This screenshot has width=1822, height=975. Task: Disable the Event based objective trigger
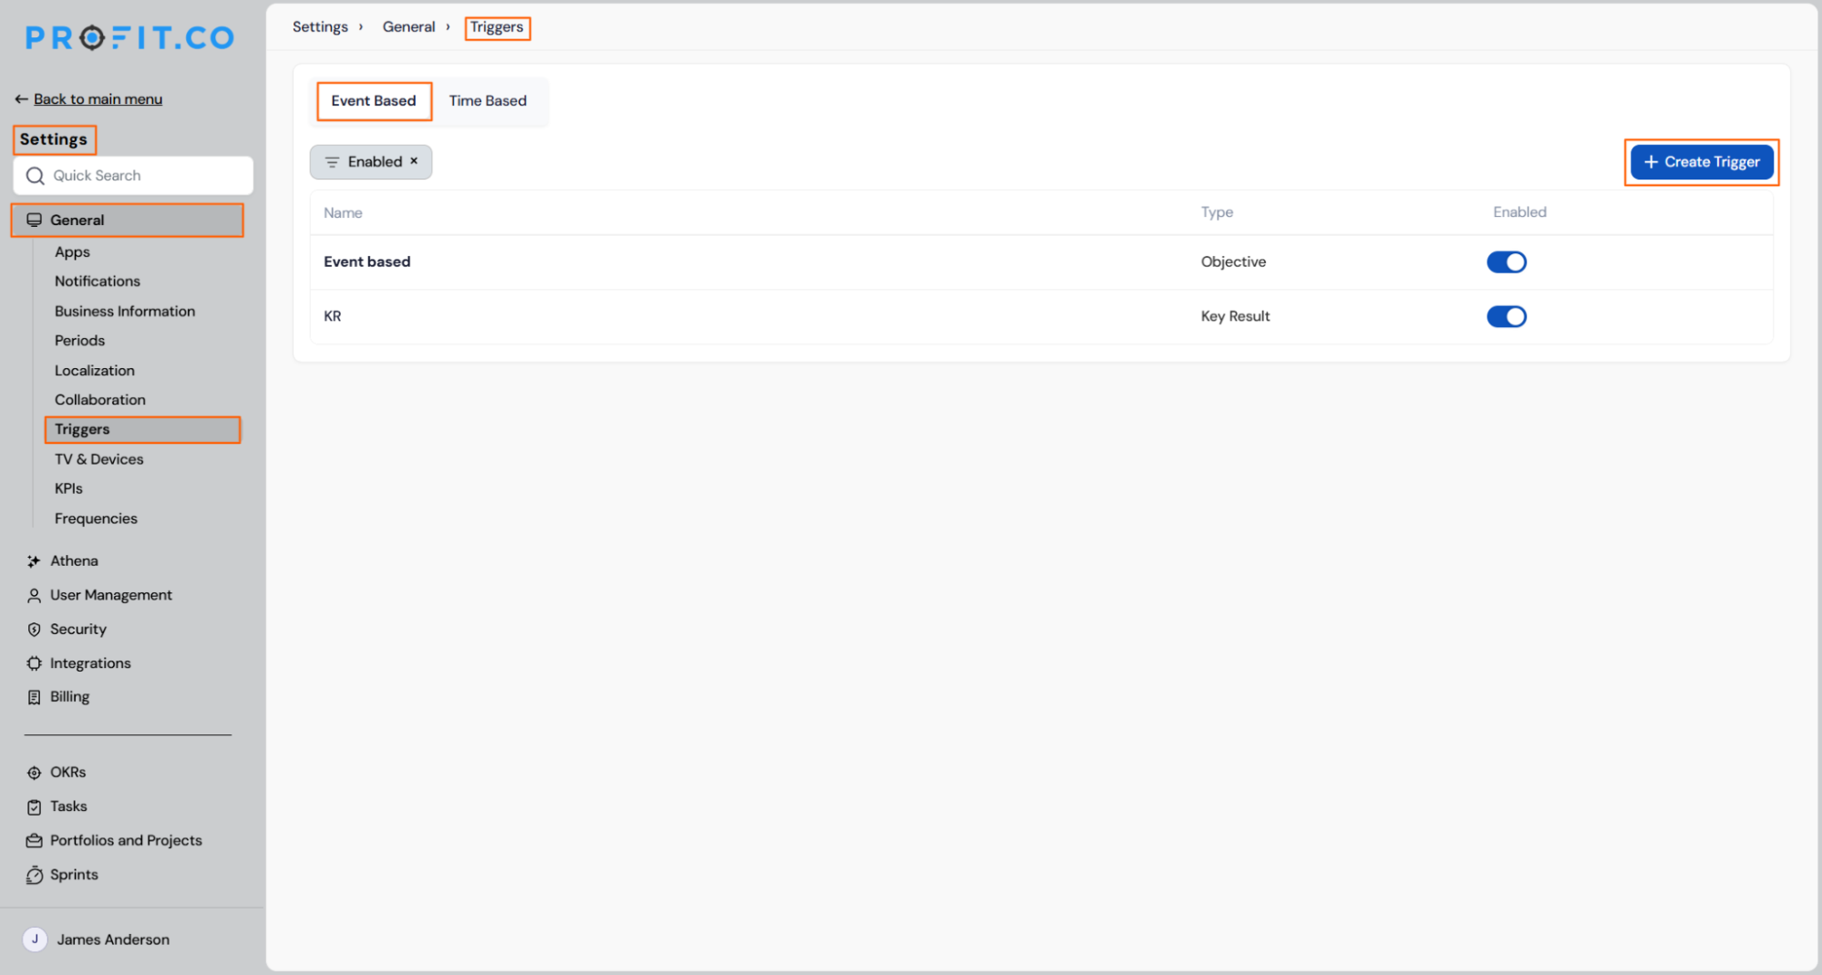(1506, 262)
